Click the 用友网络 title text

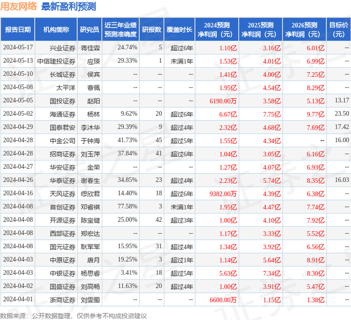tap(19, 6)
